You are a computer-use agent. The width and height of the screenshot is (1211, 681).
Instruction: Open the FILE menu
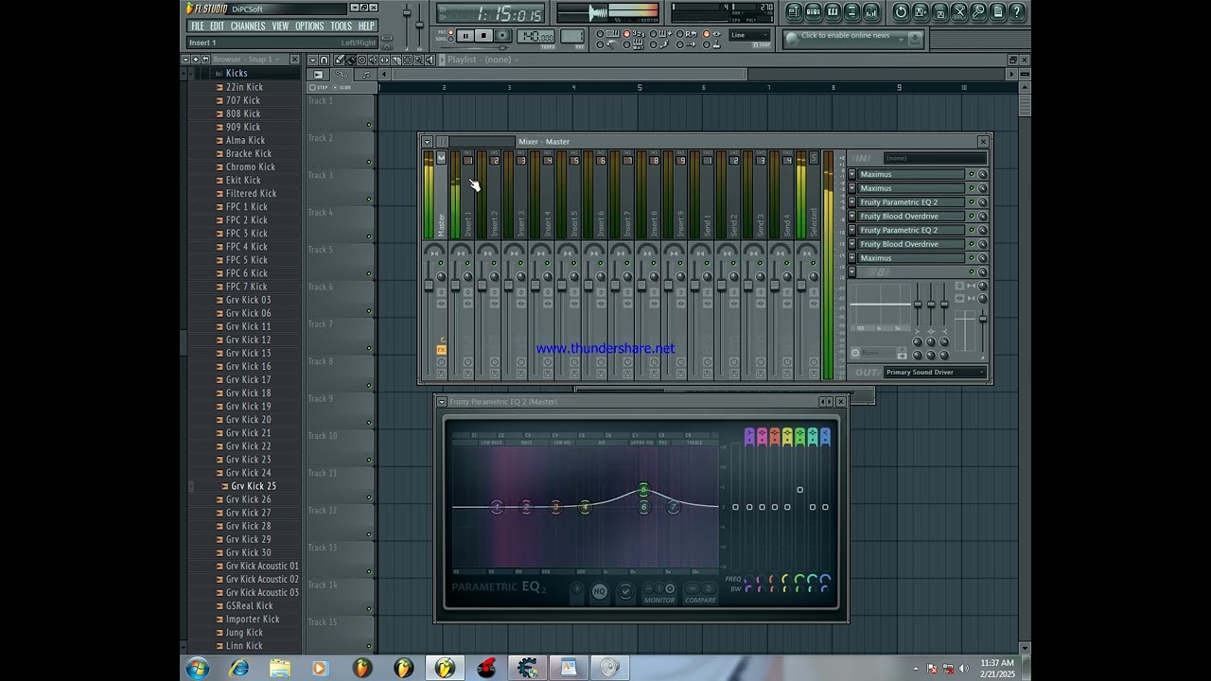tap(198, 26)
